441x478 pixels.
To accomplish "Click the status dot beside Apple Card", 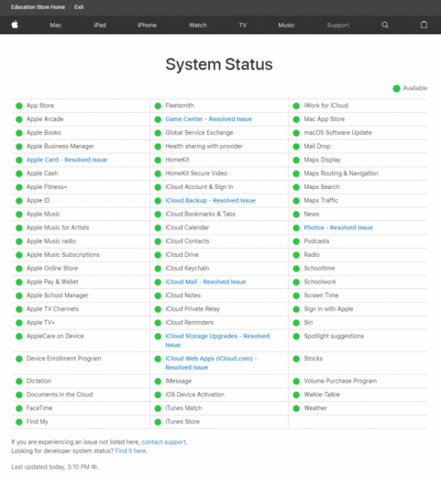I will point(19,160).
